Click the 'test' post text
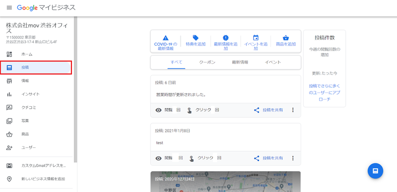The width and height of the screenshot is (397, 192). coord(159,143)
